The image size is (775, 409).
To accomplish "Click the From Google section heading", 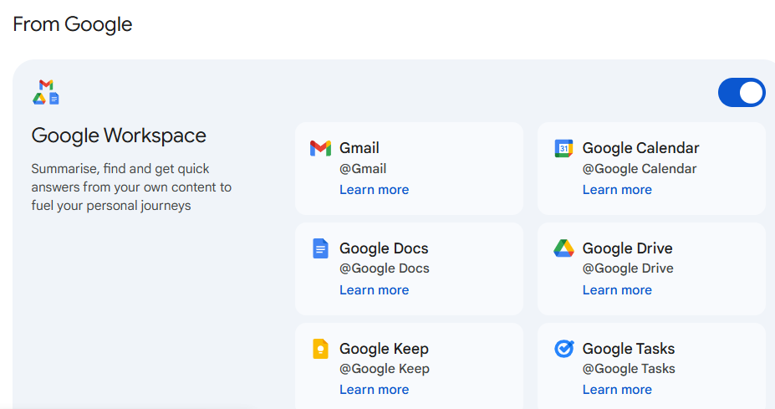I will (73, 24).
